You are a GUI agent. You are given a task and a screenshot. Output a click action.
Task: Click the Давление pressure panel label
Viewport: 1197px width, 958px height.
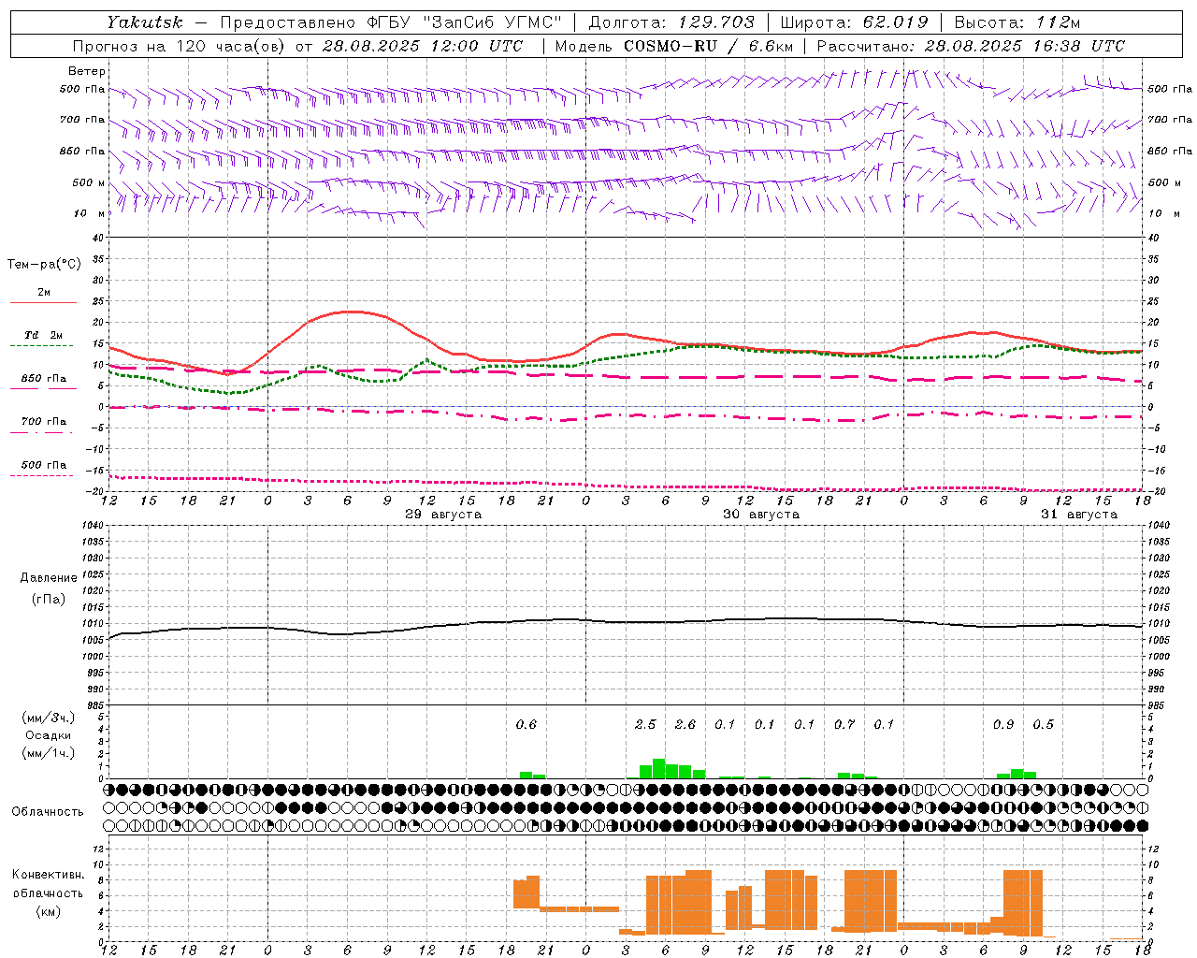coord(49,578)
